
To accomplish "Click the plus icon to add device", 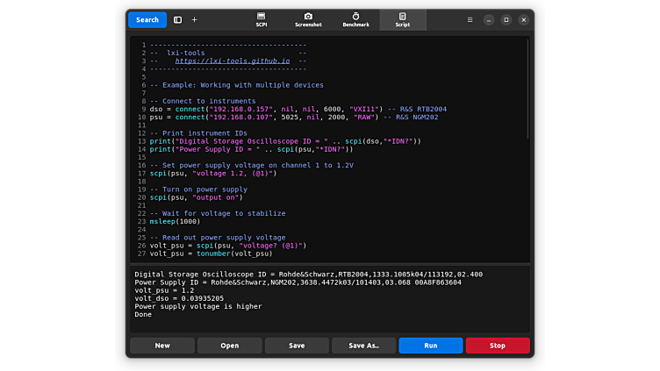I will (x=194, y=19).
